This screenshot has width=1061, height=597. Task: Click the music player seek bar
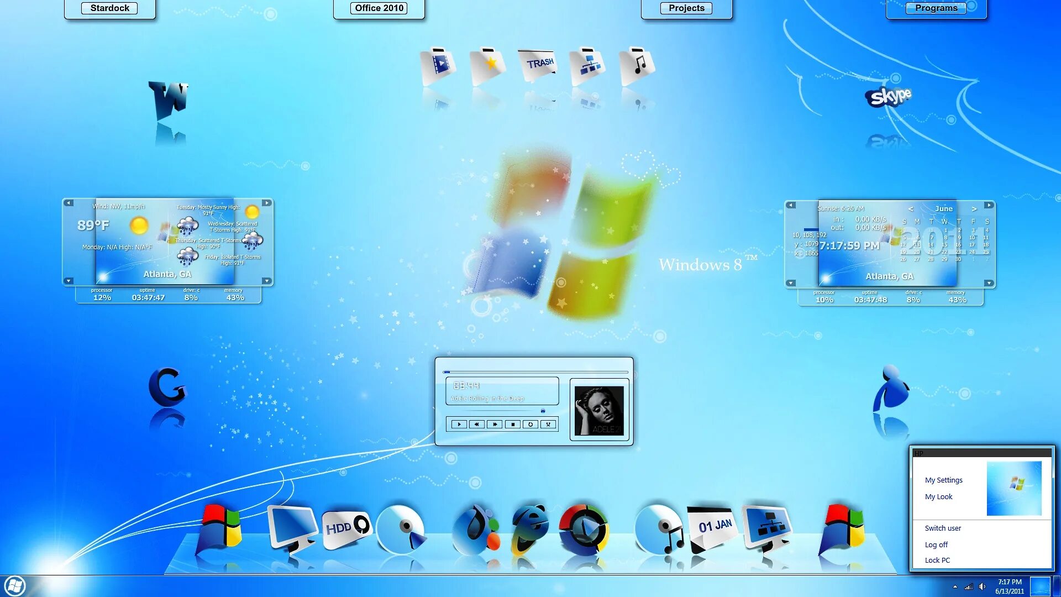tap(535, 372)
